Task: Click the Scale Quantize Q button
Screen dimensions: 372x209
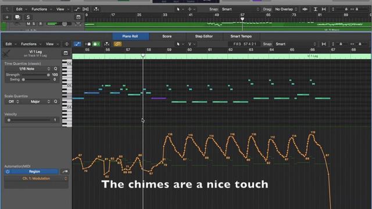Action: (56, 102)
